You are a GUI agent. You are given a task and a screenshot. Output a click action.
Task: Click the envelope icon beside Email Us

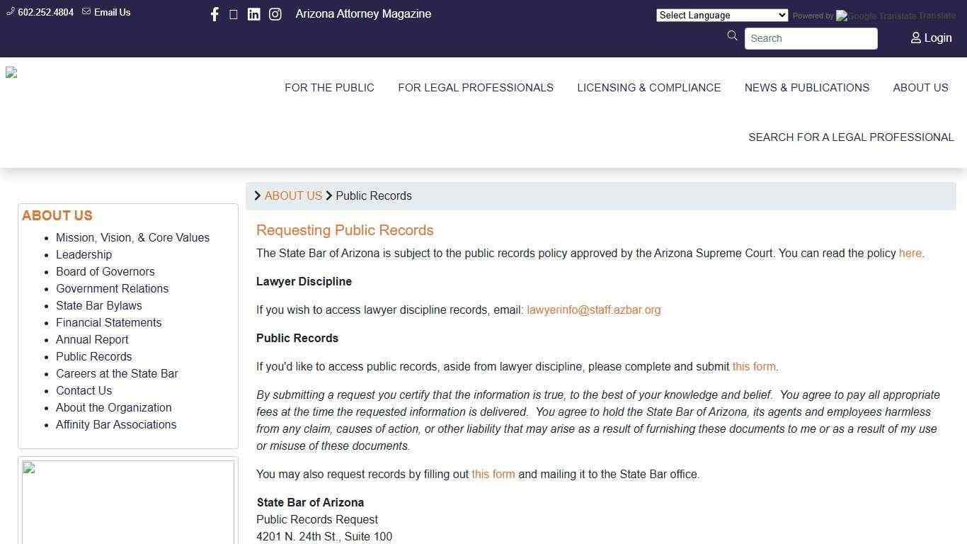pyautogui.click(x=86, y=11)
